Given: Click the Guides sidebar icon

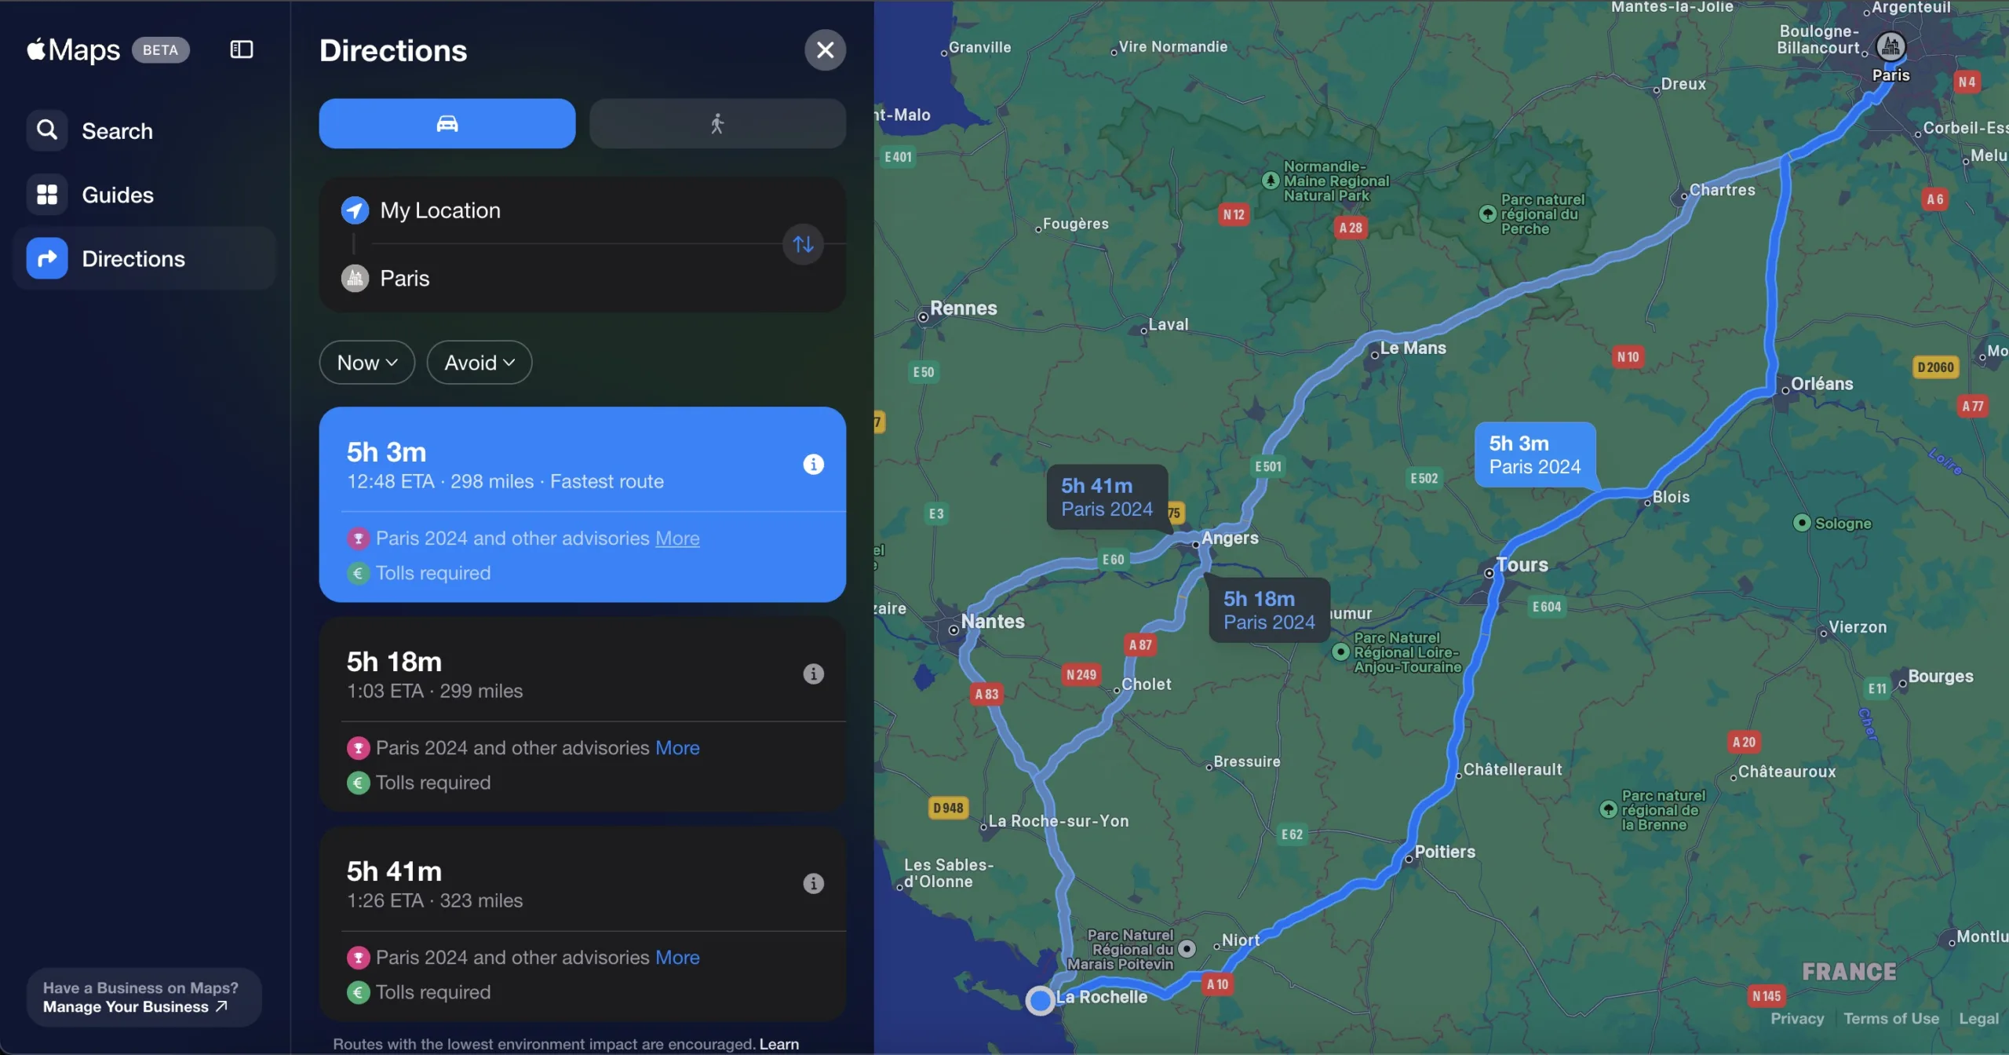Looking at the screenshot, I should point(46,194).
